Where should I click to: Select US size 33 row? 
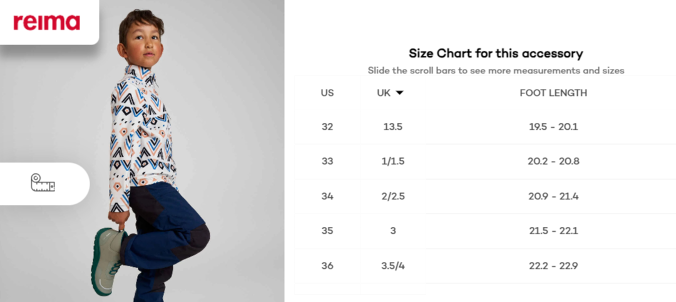485,162
